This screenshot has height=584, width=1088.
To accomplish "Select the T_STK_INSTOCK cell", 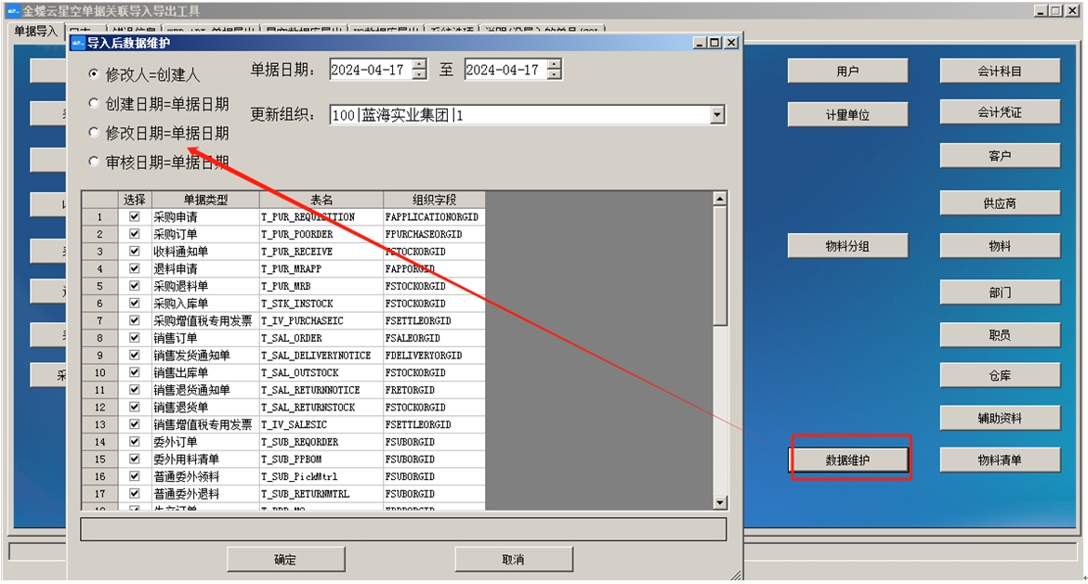I will (321, 303).
